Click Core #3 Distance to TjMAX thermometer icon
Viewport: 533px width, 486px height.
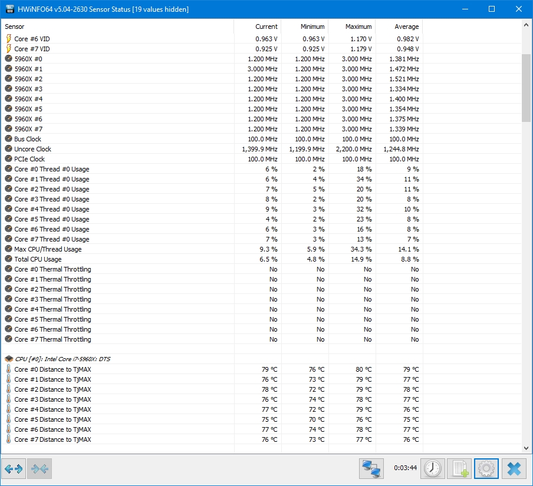click(8, 399)
